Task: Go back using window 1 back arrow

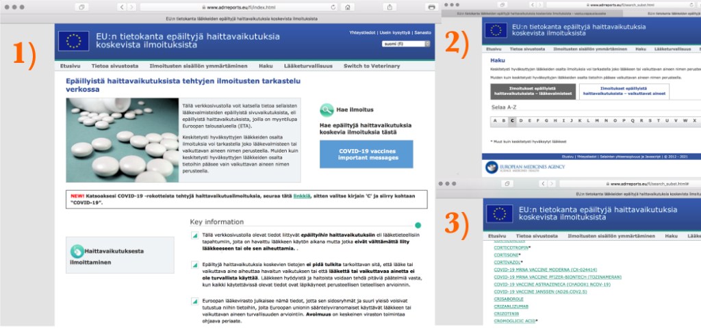Action: 123,7
